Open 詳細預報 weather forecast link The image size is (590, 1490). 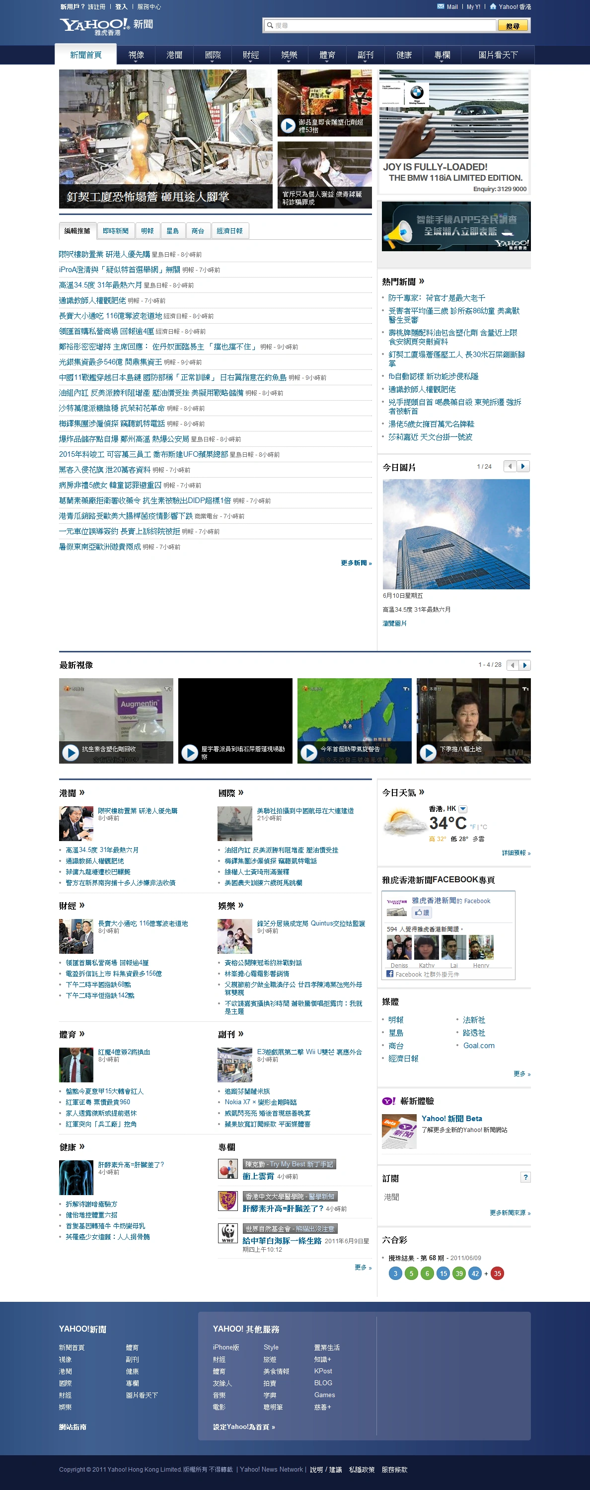(x=516, y=853)
